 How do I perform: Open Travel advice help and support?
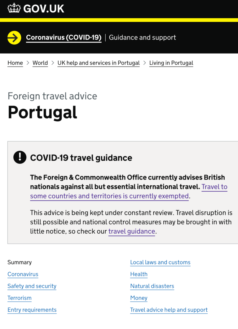169,310
